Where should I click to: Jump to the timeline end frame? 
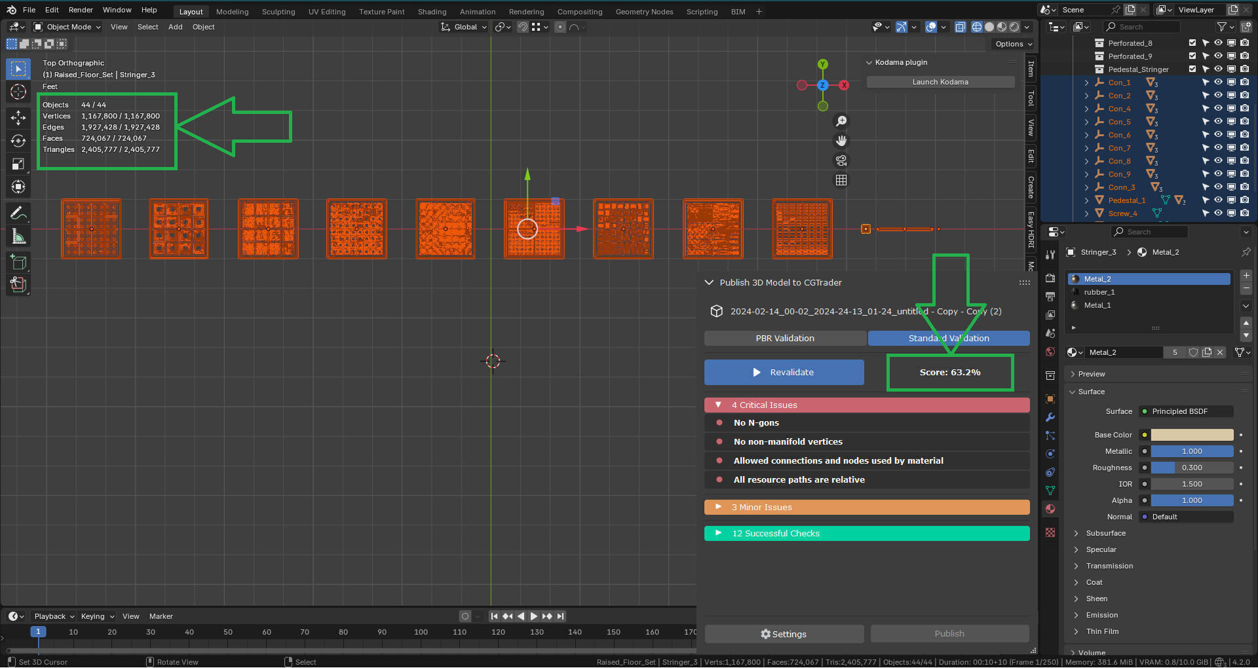pyautogui.click(x=560, y=616)
